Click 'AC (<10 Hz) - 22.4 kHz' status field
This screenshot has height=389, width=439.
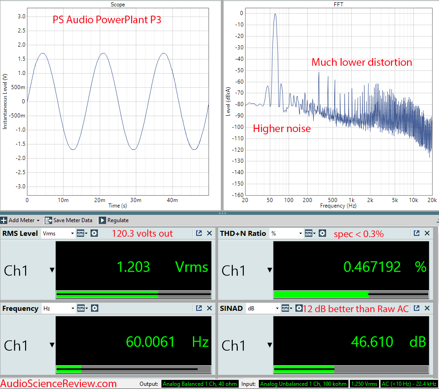[409, 384]
